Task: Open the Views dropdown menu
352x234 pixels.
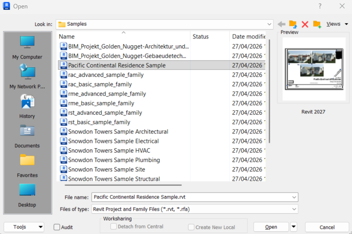Action: click(337, 24)
